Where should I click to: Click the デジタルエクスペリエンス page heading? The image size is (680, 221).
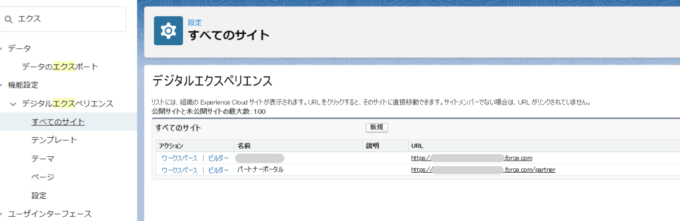[212, 81]
